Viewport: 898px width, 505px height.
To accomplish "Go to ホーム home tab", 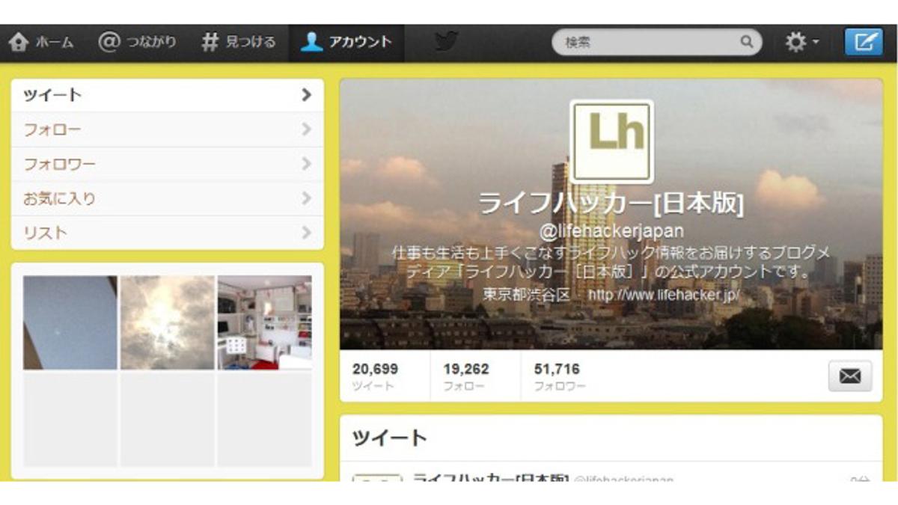I will pyautogui.click(x=41, y=43).
